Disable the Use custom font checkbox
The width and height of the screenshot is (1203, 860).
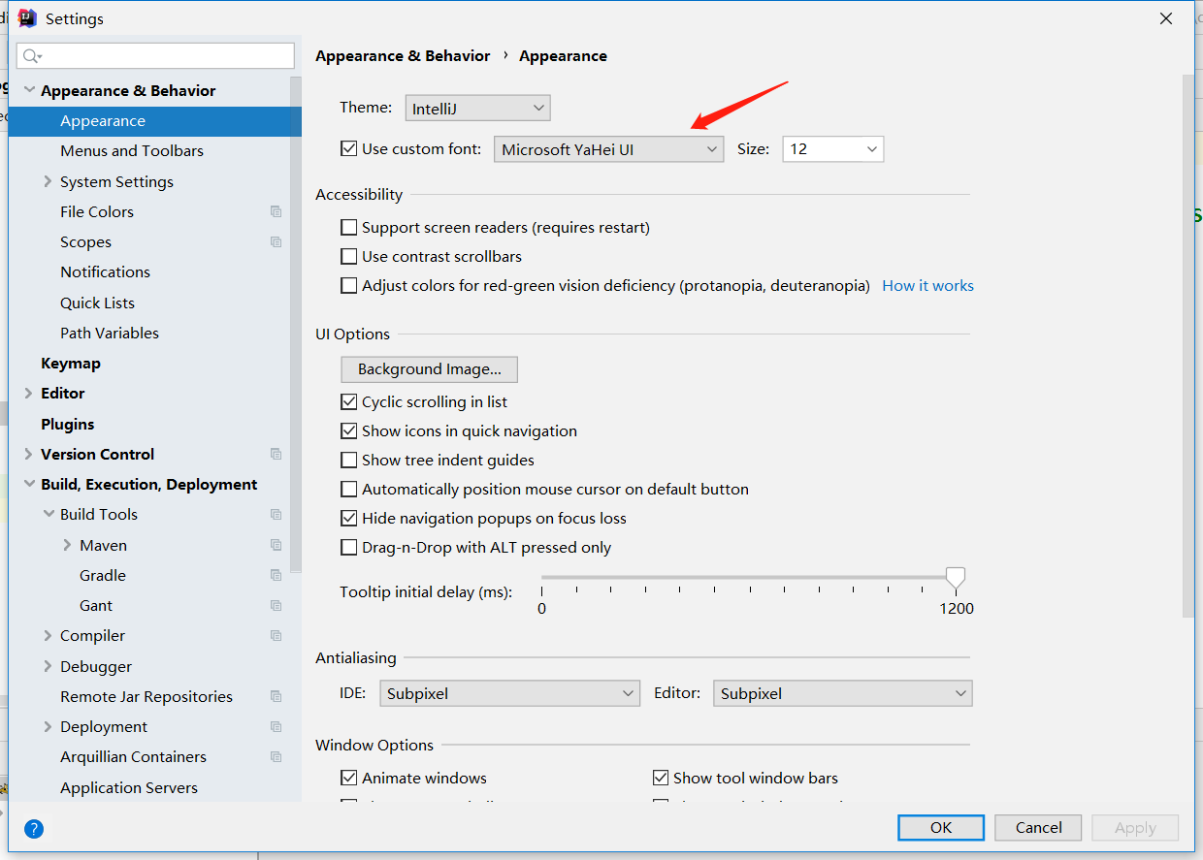click(x=349, y=149)
